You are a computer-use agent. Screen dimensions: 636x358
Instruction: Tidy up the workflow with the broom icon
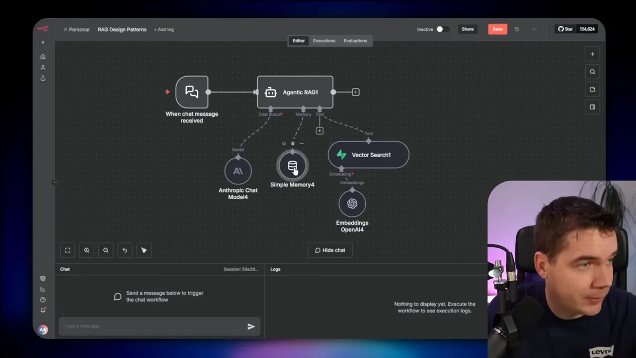pyautogui.click(x=144, y=250)
